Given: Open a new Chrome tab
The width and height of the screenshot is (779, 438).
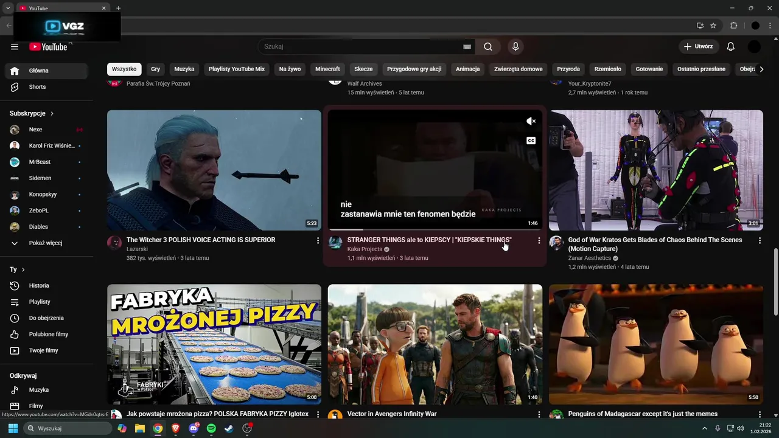Looking at the screenshot, I should tap(118, 8).
